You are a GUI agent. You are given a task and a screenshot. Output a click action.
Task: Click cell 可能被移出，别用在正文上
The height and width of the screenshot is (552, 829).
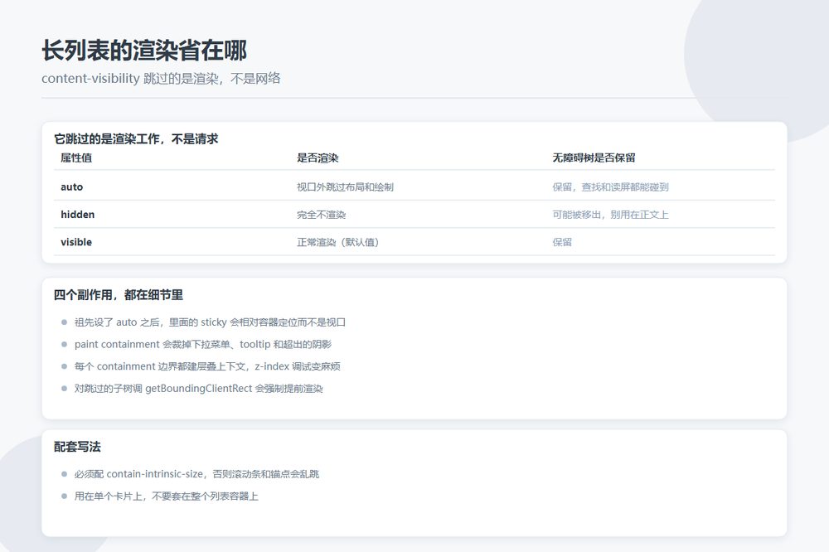click(x=611, y=214)
